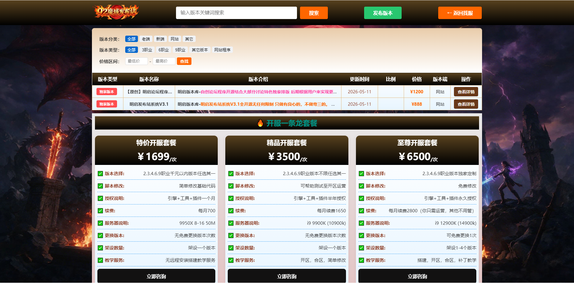This screenshot has height=283, width=574.
Task: Click the 查找 price filter button
Action: (x=184, y=61)
